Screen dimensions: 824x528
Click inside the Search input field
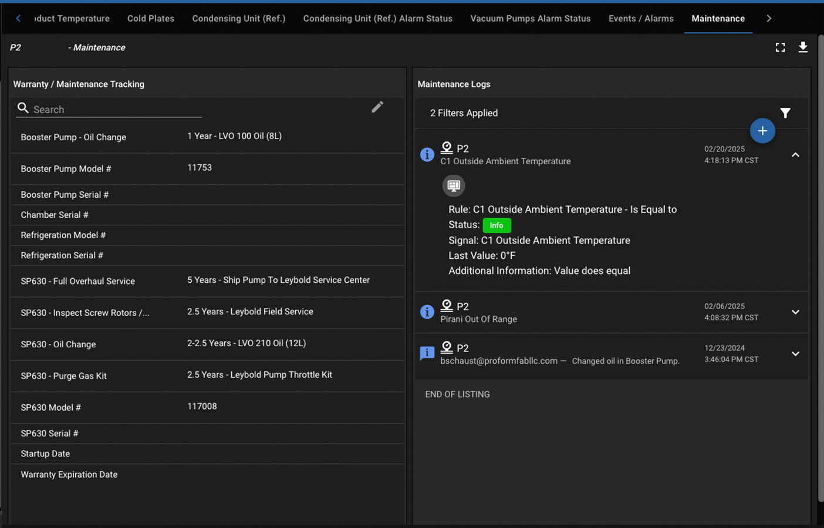[x=106, y=109]
